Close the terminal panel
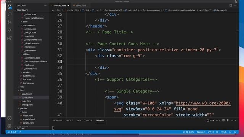244x137 pixels. pos(236,120)
